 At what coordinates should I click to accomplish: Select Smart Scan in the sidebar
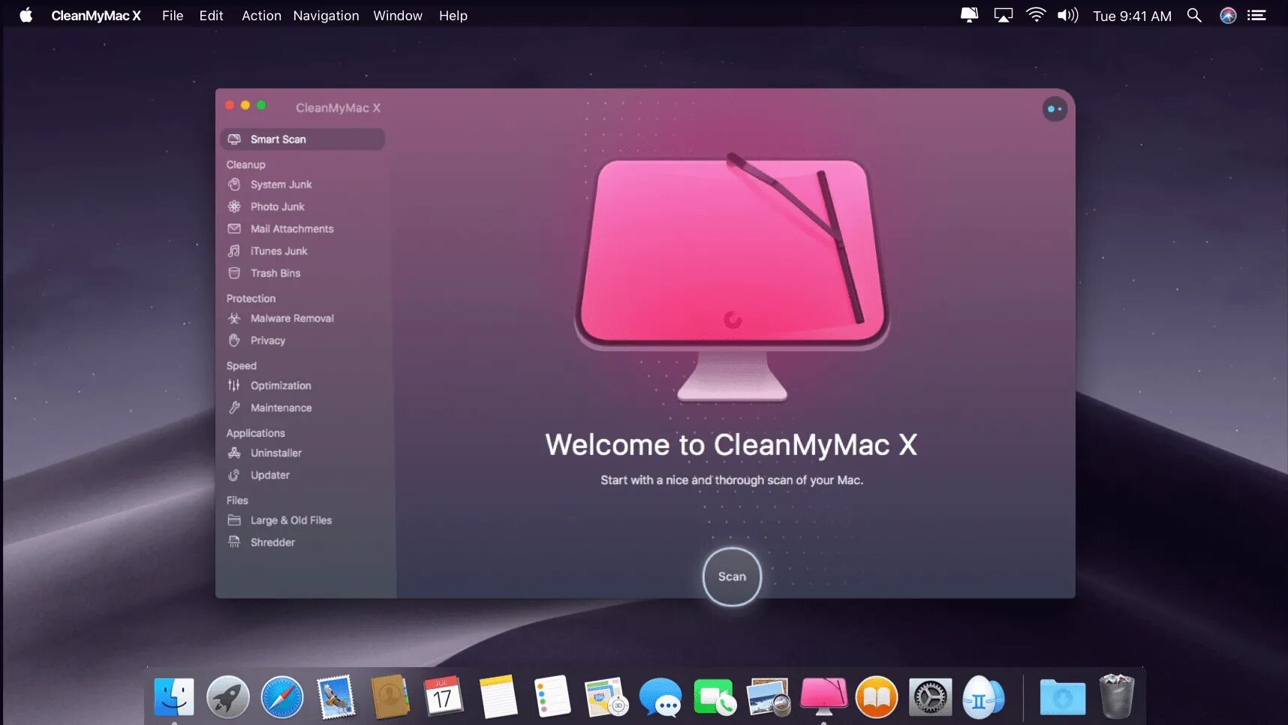point(302,139)
